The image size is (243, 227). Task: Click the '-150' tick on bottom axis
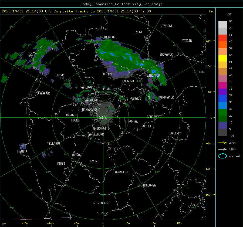click(x=25, y=223)
